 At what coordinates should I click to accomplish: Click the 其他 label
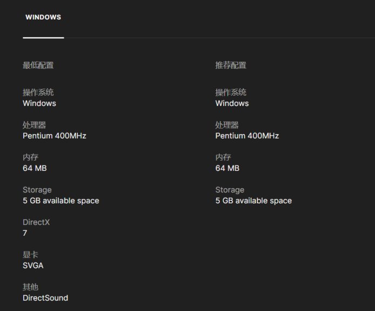click(30, 287)
